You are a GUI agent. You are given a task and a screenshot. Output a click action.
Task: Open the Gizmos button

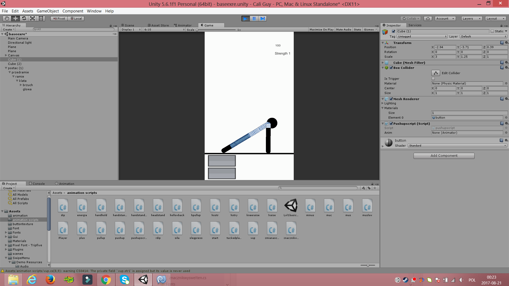pyautogui.click(x=370, y=30)
